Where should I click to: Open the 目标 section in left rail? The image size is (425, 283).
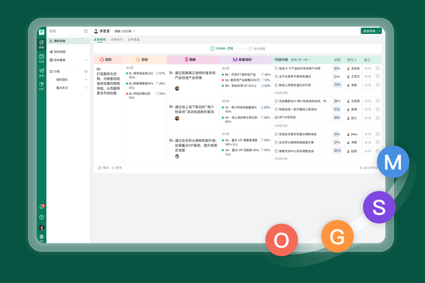coord(41,44)
